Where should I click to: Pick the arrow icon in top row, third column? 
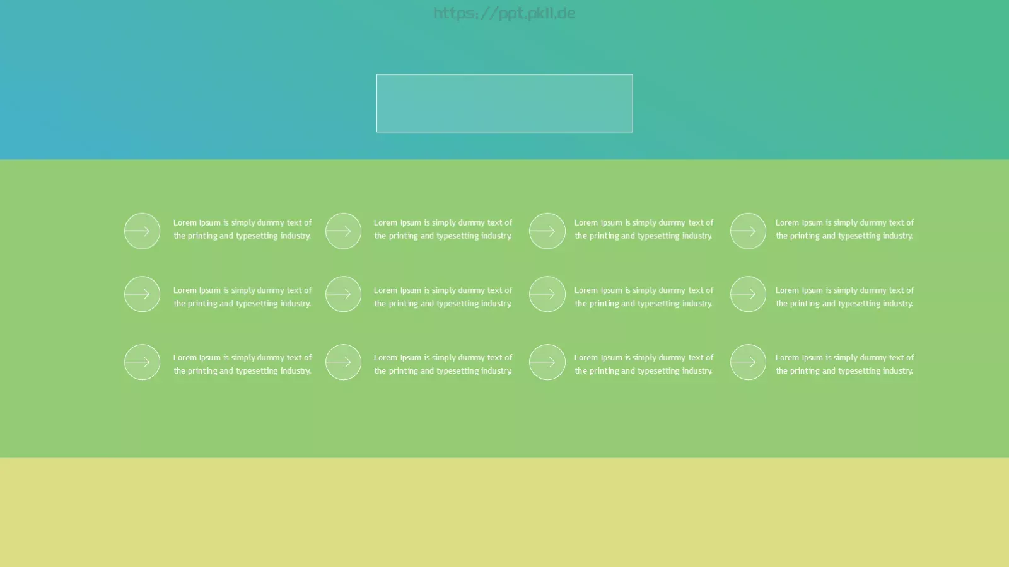547,231
